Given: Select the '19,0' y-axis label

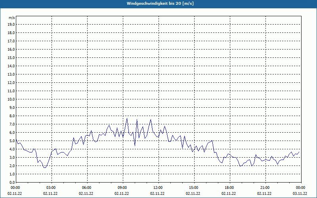Looking at the screenshot, I should [x=11, y=25].
